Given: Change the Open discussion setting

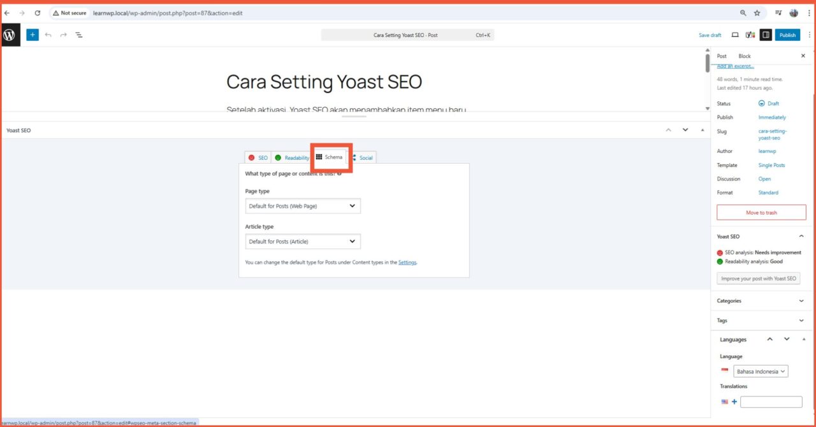Looking at the screenshot, I should coord(764,179).
